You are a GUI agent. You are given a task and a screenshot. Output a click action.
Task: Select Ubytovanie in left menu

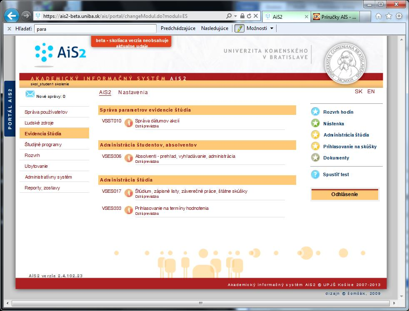pyautogui.click(x=54, y=166)
